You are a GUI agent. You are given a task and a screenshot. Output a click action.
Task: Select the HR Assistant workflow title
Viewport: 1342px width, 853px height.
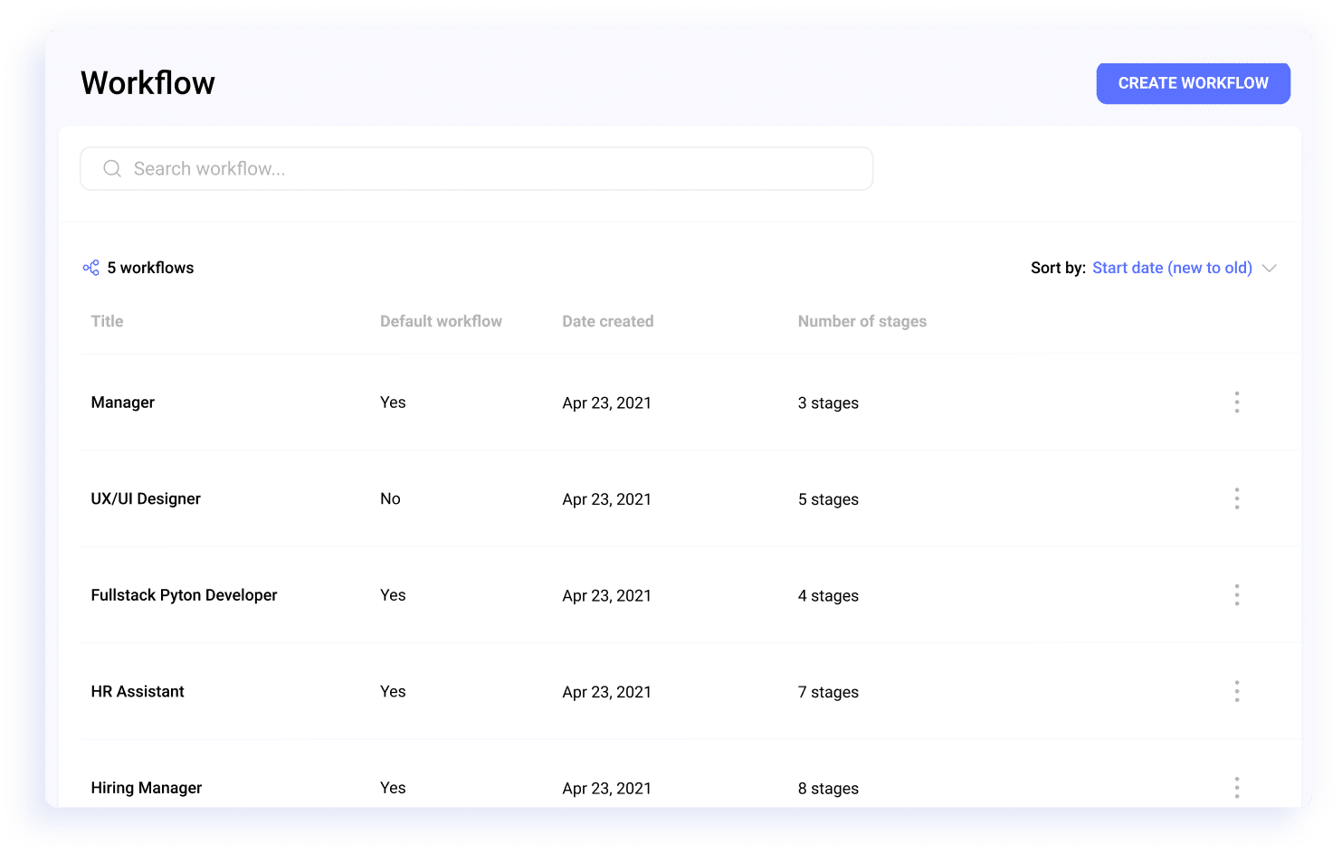pyautogui.click(x=138, y=691)
